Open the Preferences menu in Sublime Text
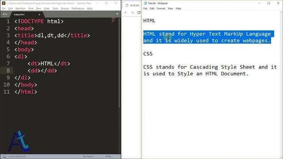 (x=78, y=8)
